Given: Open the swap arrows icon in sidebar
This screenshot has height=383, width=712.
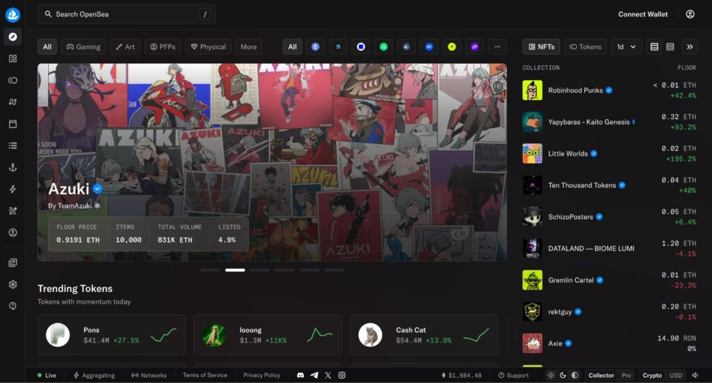Looking at the screenshot, I should point(13,102).
